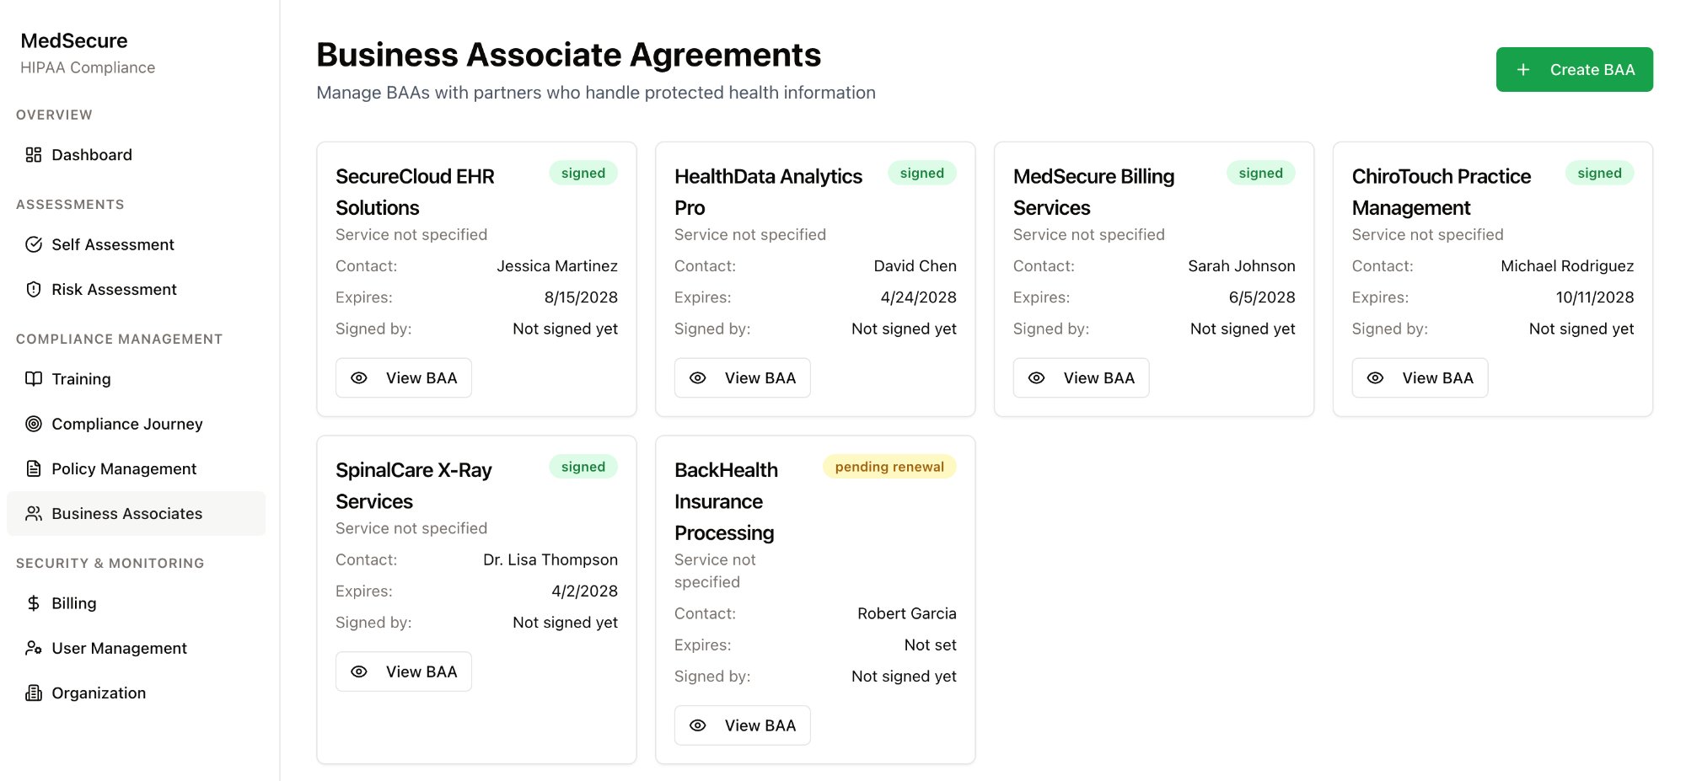The height and width of the screenshot is (781, 1686).
Task: Click the Compliance Journey target icon
Action: [34, 424]
